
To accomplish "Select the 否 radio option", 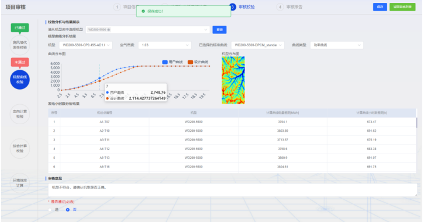I will pos(68,210).
